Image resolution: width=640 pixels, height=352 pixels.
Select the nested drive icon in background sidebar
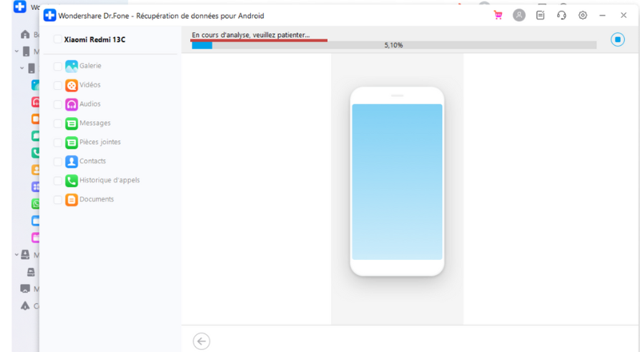[x=31, y=272]
